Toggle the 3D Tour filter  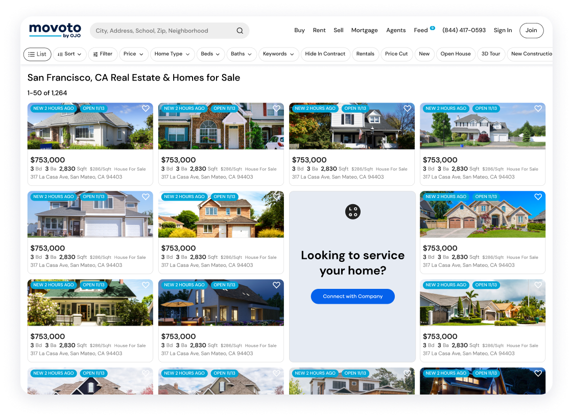coord(491,54)
